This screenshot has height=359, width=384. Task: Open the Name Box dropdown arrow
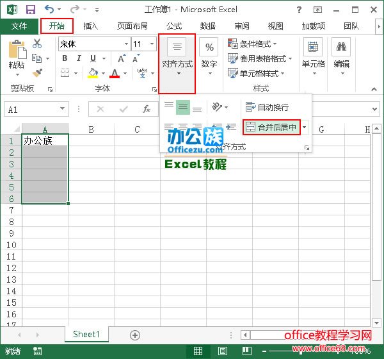click(63, 109)
